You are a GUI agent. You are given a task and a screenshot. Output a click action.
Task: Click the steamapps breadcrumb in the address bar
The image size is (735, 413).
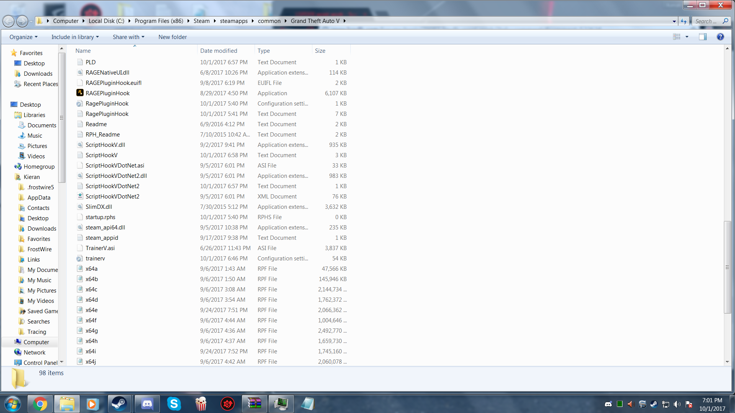pos(234,21)
